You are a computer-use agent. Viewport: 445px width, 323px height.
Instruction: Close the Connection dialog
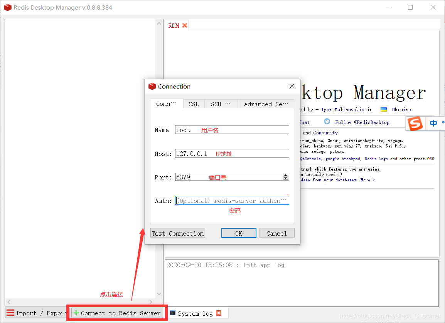(x=292, y=86)
